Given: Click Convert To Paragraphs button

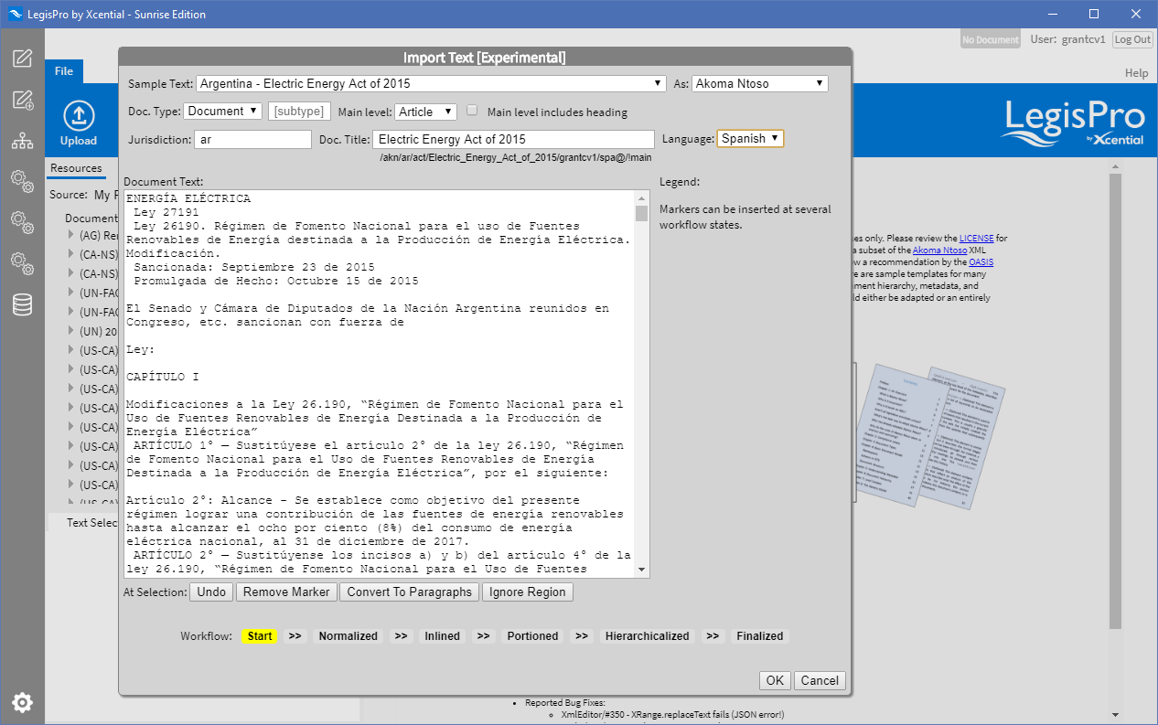Looking at the screenshot, I should point(410,592).
